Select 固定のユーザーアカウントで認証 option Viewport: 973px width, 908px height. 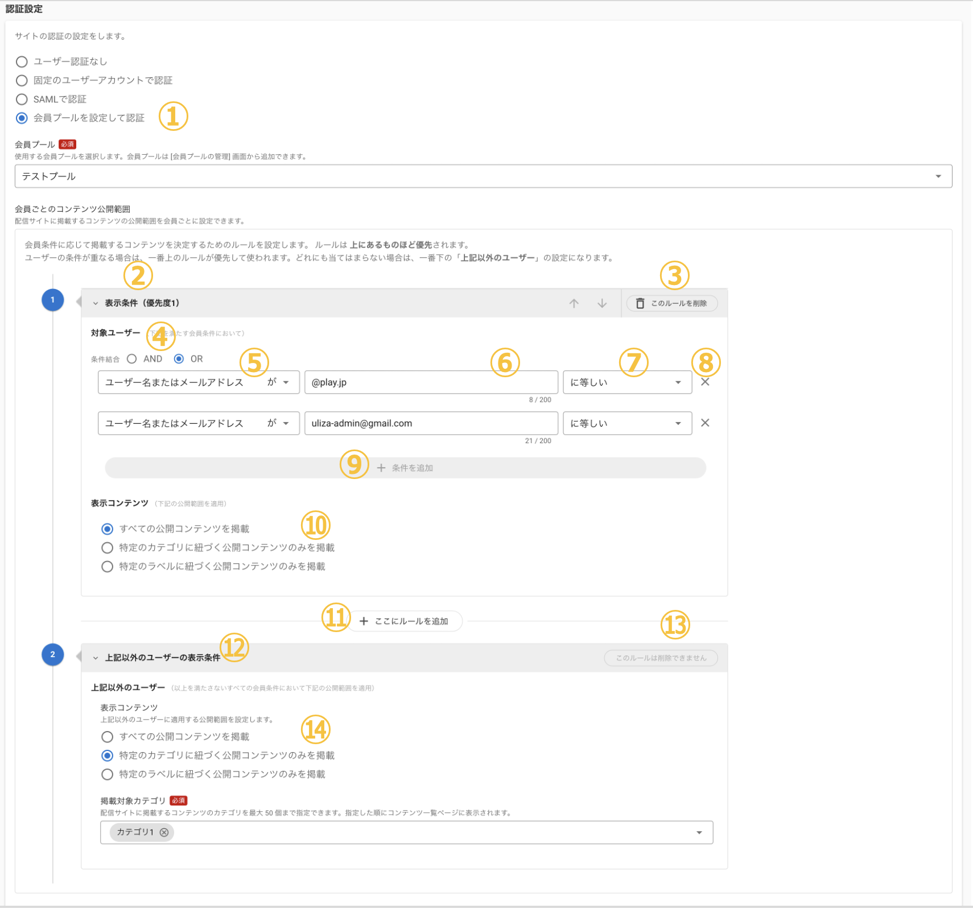tap(22, 81)
